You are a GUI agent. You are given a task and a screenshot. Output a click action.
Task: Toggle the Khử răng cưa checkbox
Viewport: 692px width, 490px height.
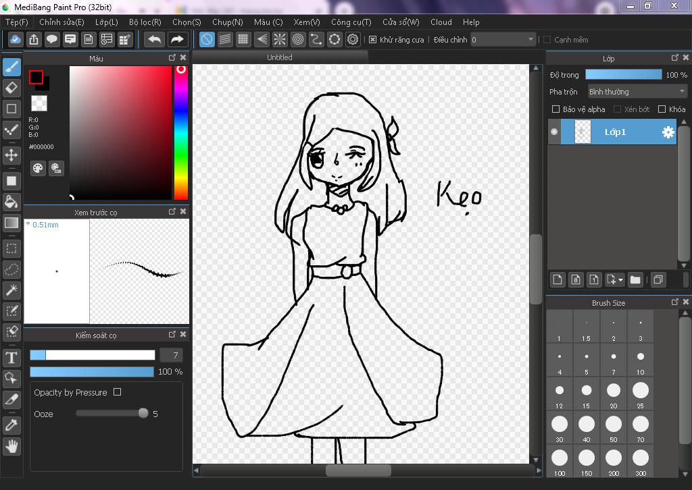pyautogui.click(x=373, y=40)
